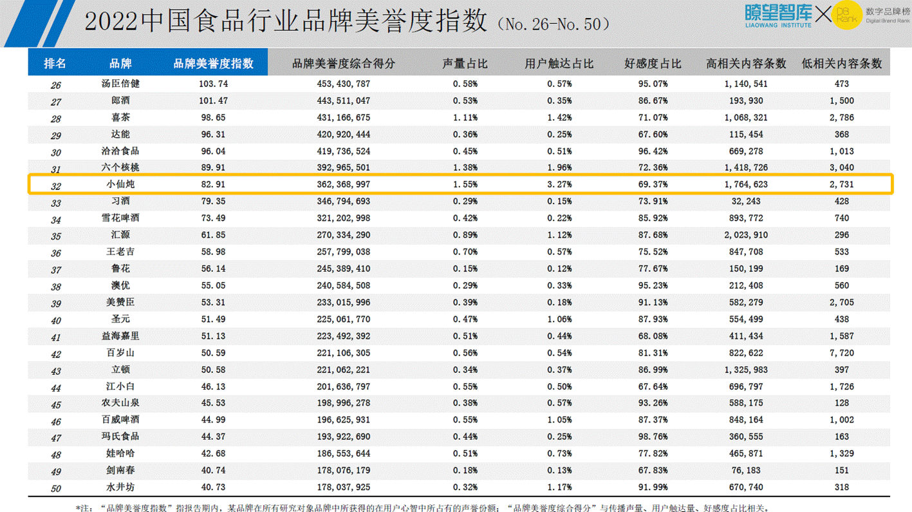Select the 排名 column header
Viewport: 912px width, 512px height.
pyautogui.click(x=55, y=64)
